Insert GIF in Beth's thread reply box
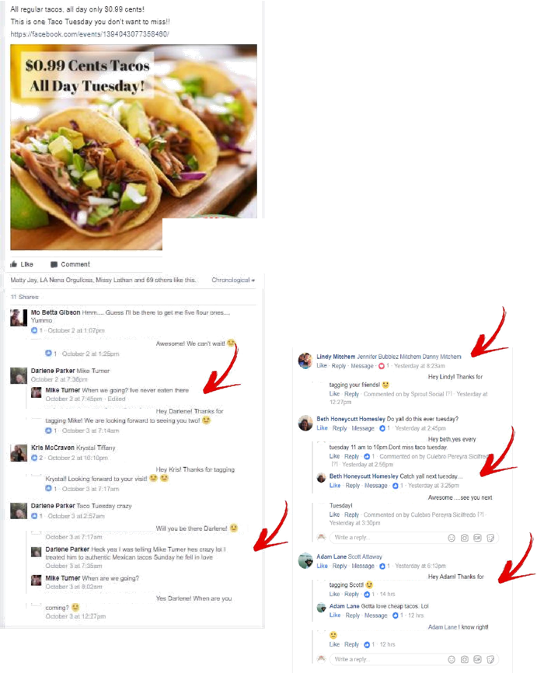 click(477, 538)
